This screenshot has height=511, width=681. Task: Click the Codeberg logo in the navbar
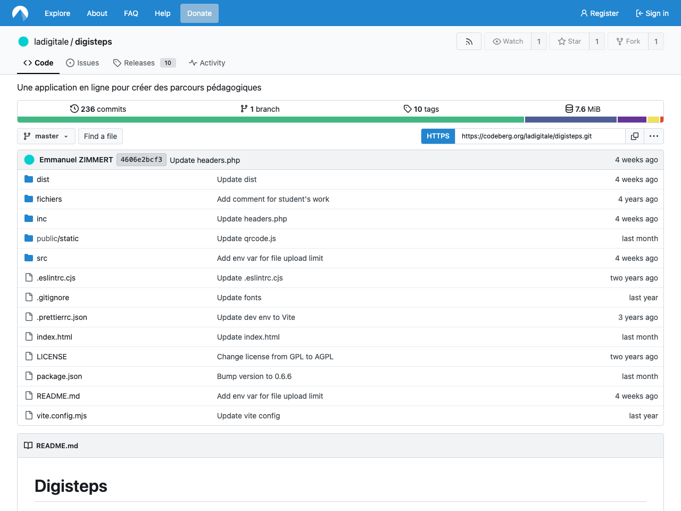coord(20,13)
